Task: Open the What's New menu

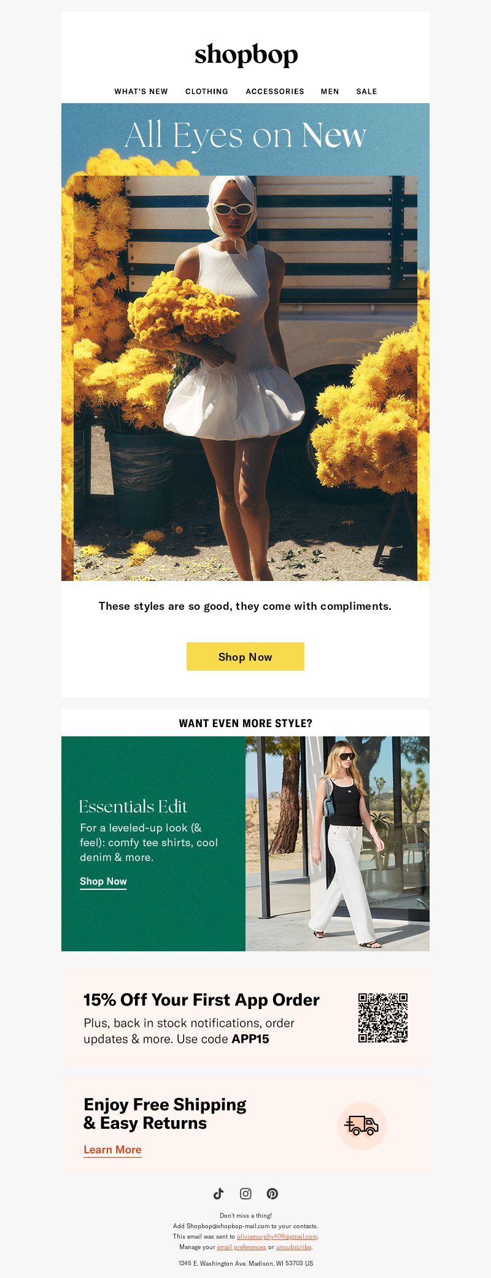Action: click(x=141, y=92)
